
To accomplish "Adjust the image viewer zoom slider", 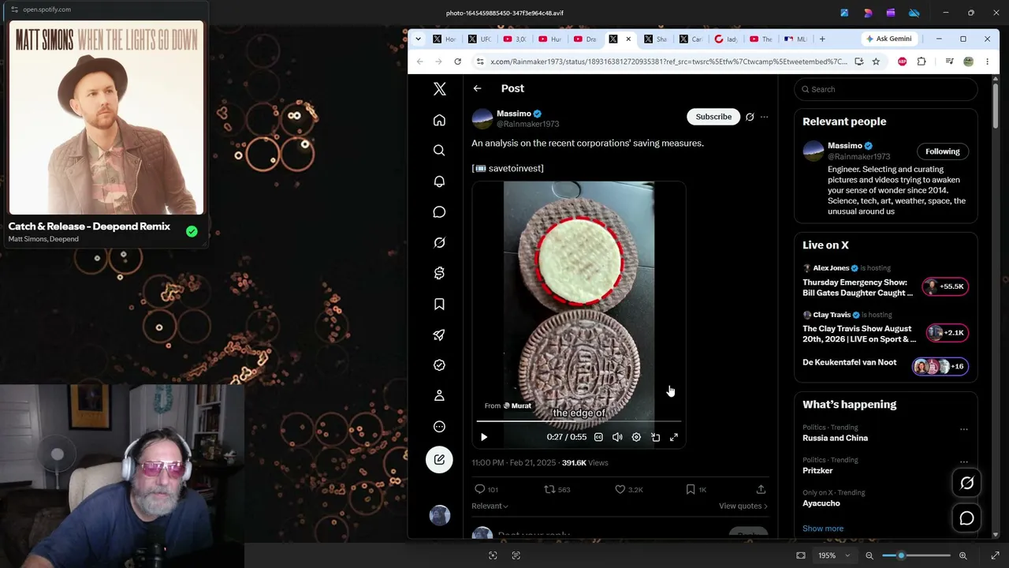I will (916, 555).
